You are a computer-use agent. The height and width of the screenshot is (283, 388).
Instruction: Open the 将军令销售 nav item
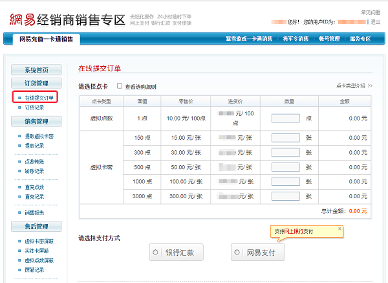[x=296, y=39]
